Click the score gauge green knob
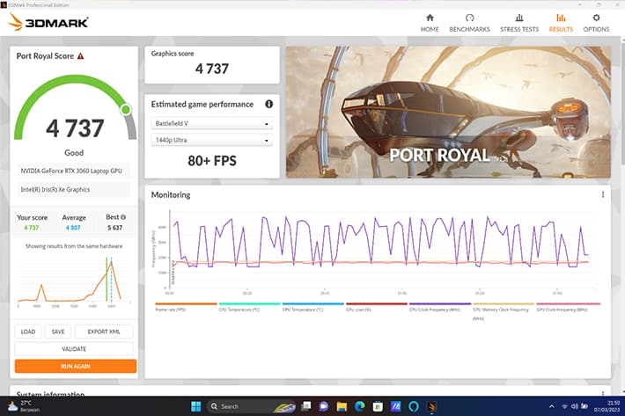Screen dimensions: 625x416 coord(126,109)
